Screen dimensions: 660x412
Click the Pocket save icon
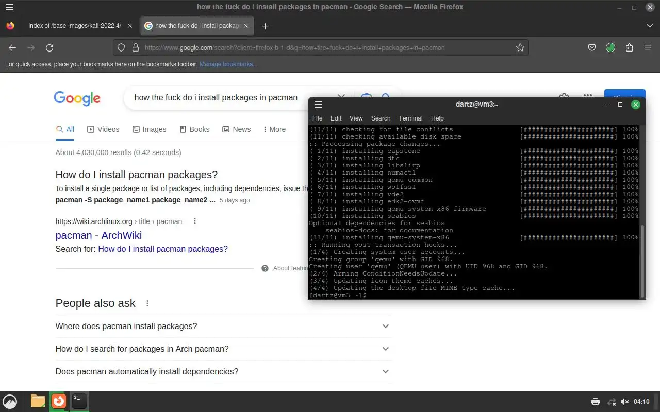pos(592,47)
